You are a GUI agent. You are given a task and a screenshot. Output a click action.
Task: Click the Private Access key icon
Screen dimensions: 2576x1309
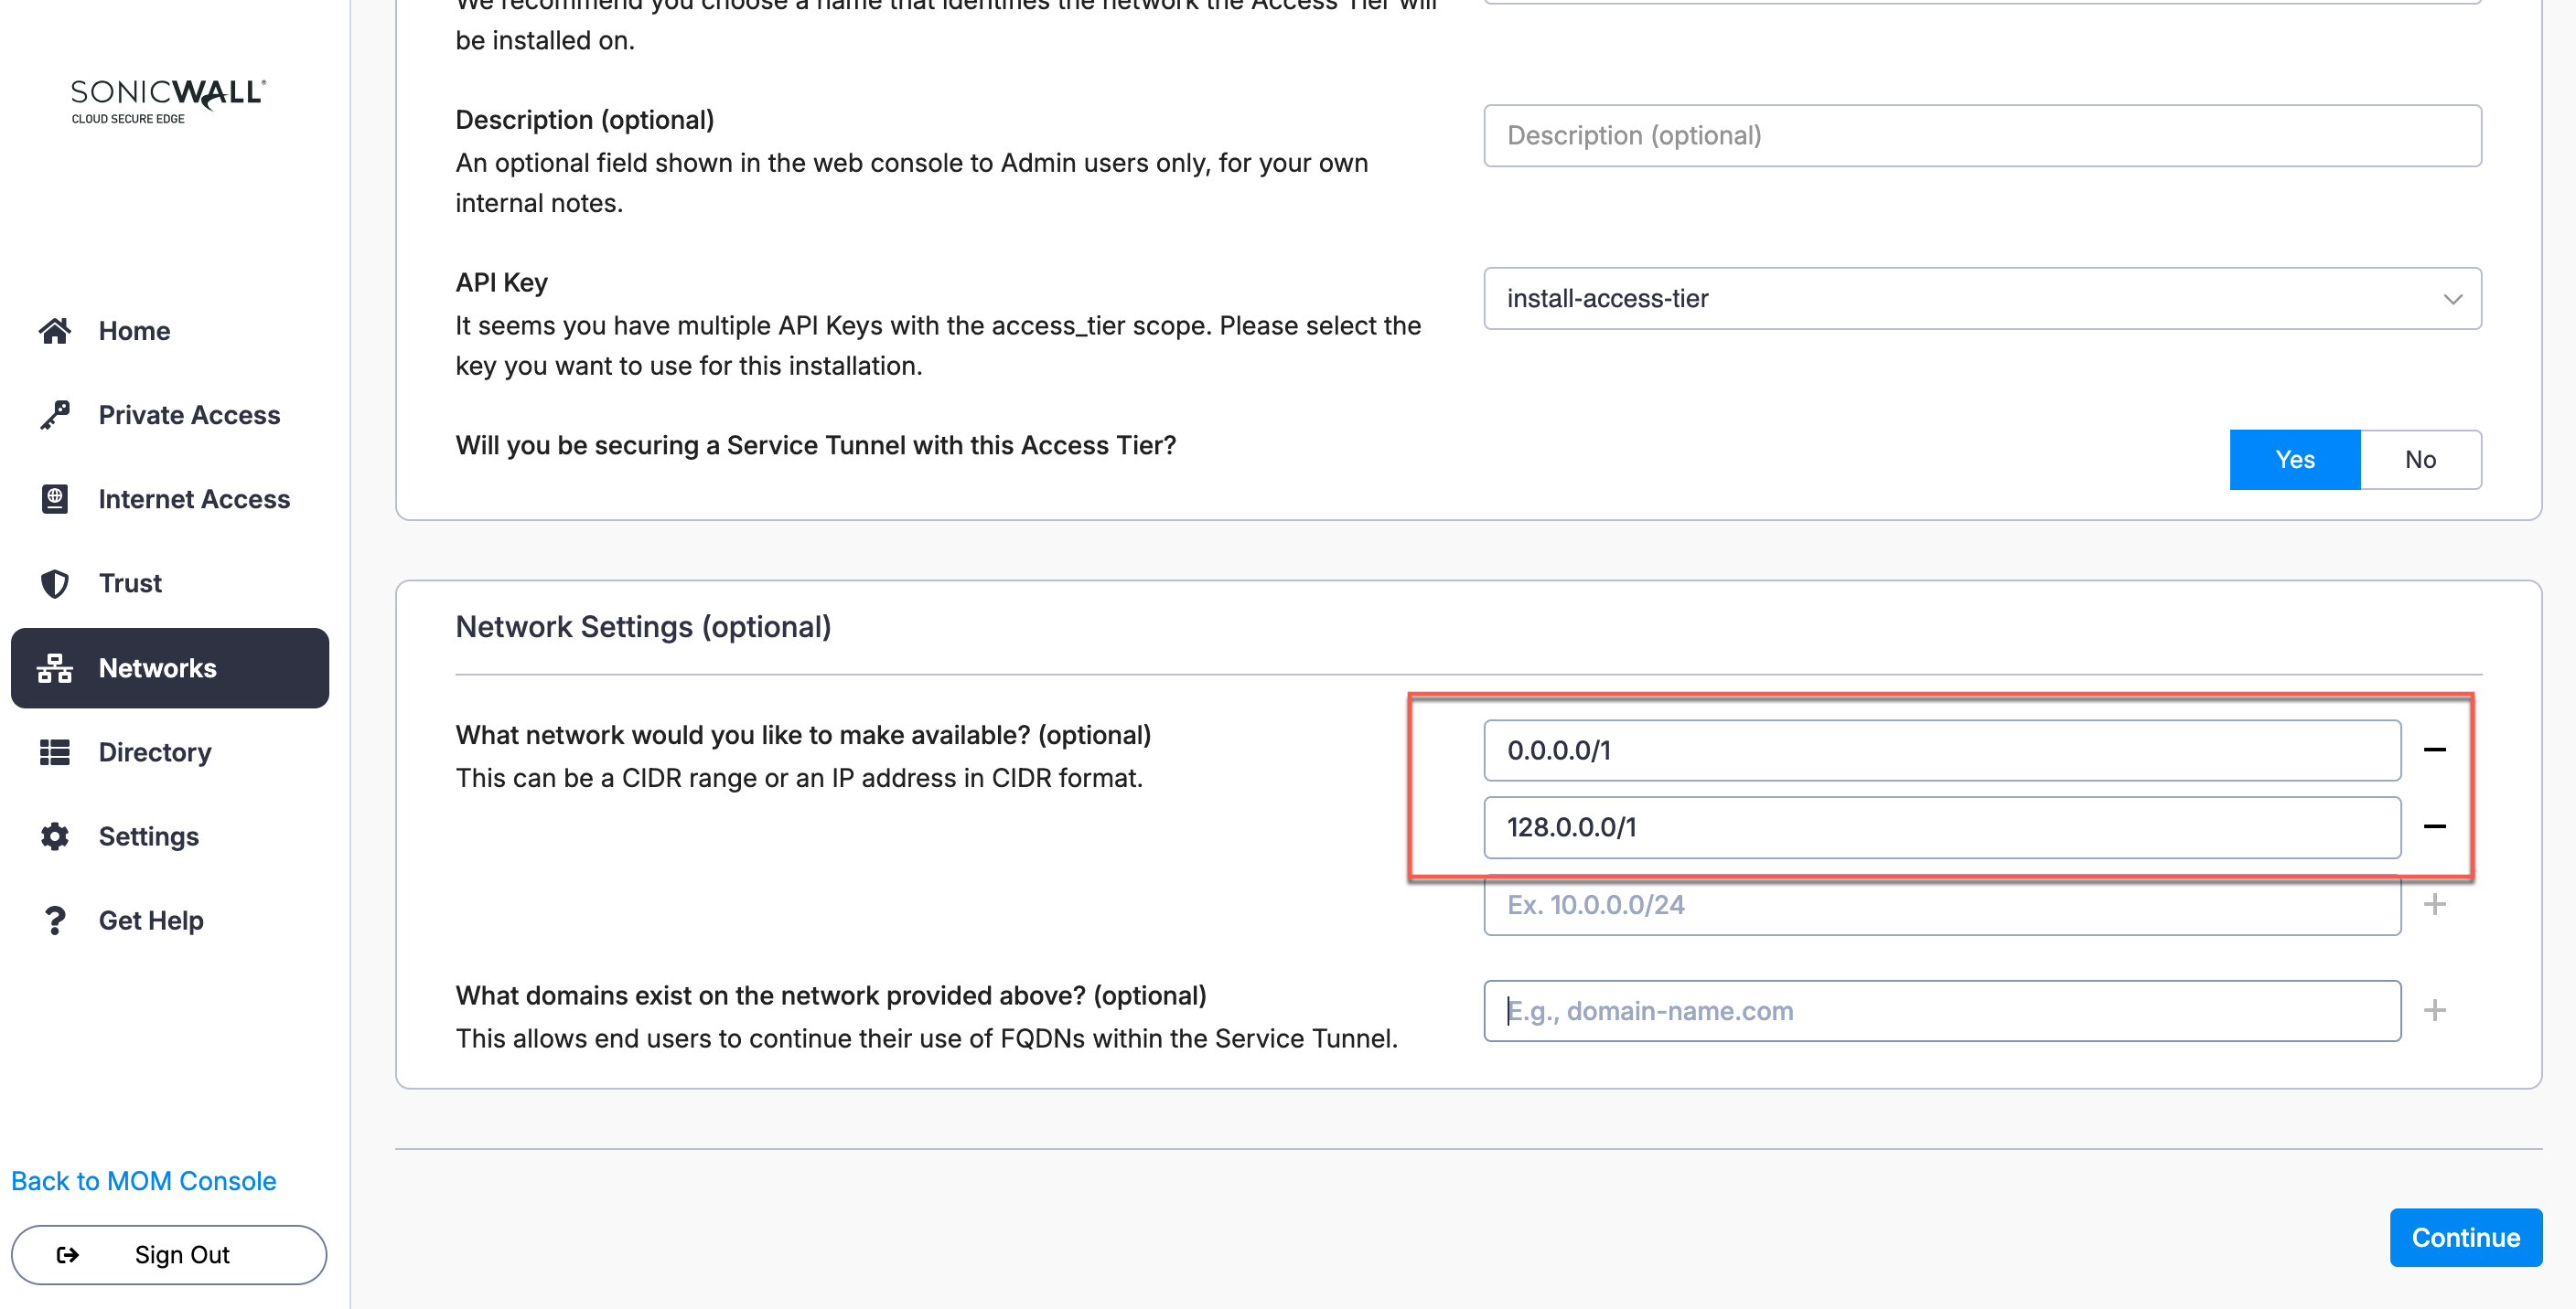(x=55, y=415)
